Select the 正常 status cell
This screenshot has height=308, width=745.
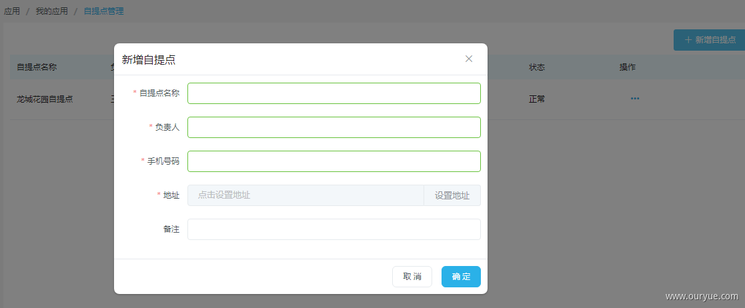[x=537, y=99]
